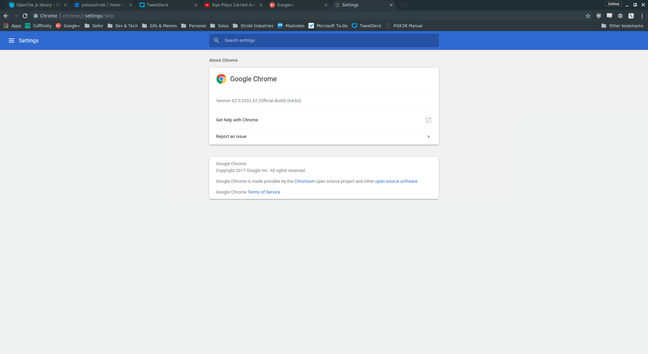Click external link icon beside Get help

point(429,120)
